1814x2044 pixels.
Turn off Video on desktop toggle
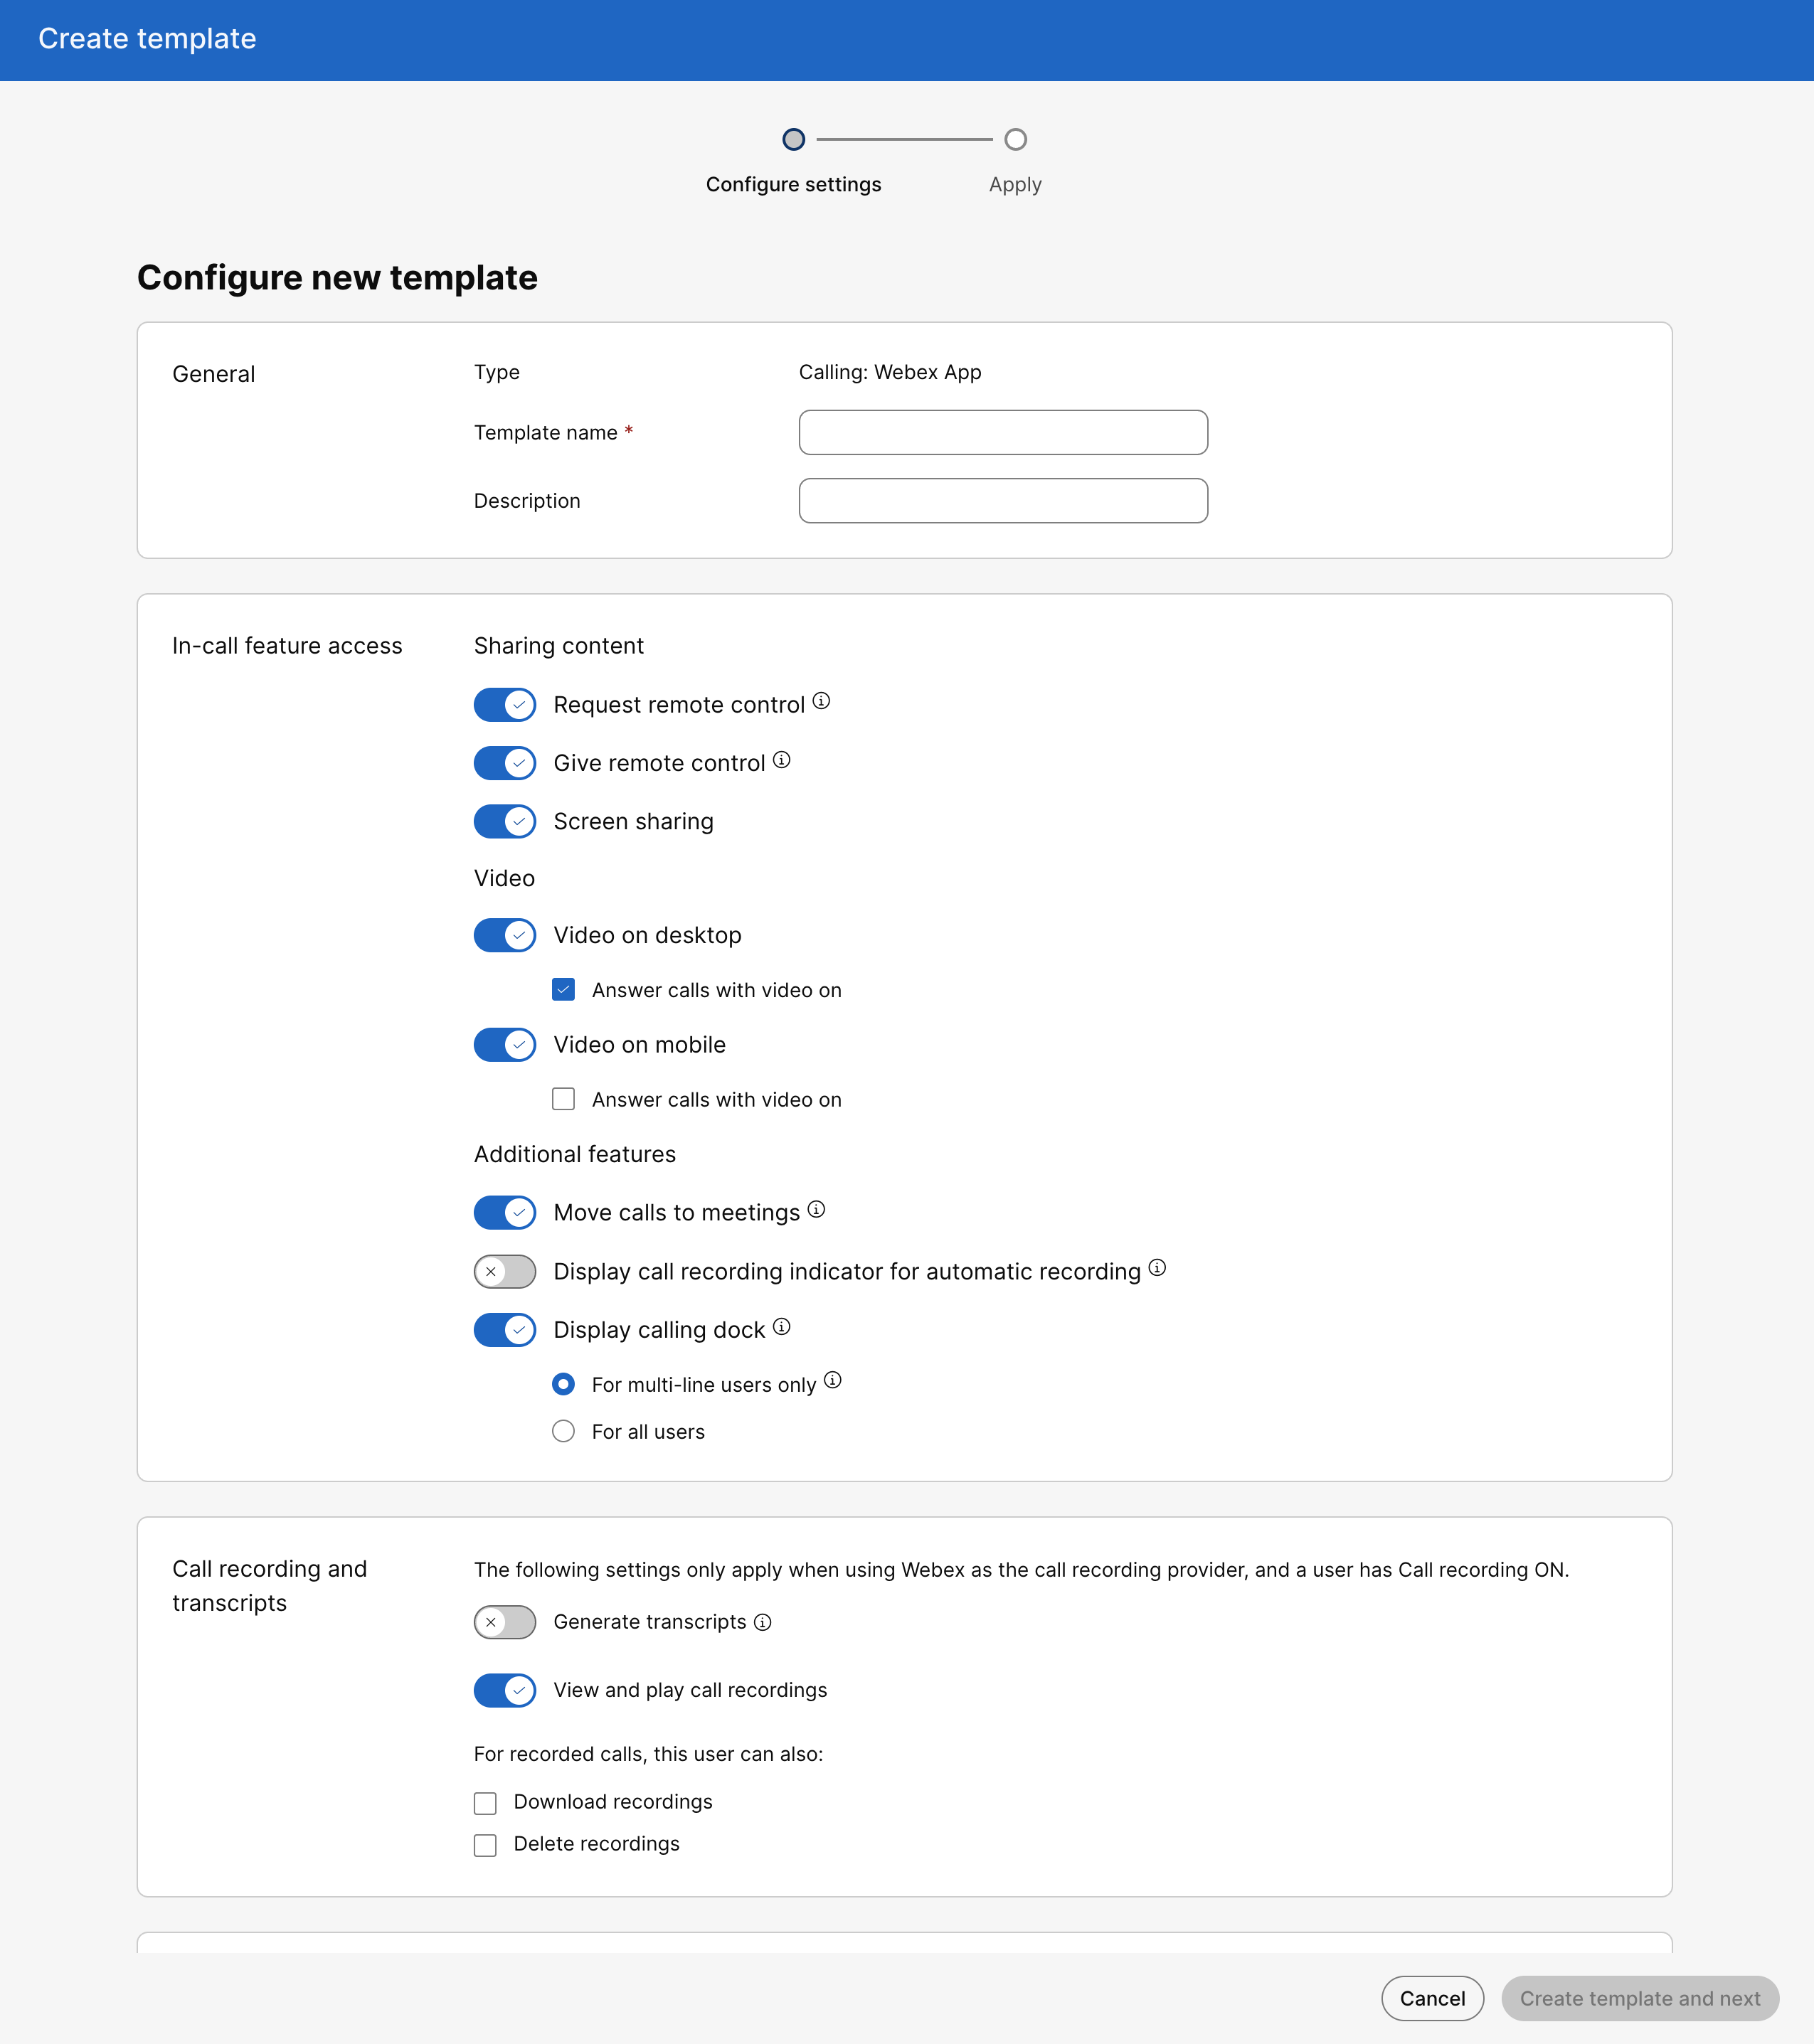505,936
